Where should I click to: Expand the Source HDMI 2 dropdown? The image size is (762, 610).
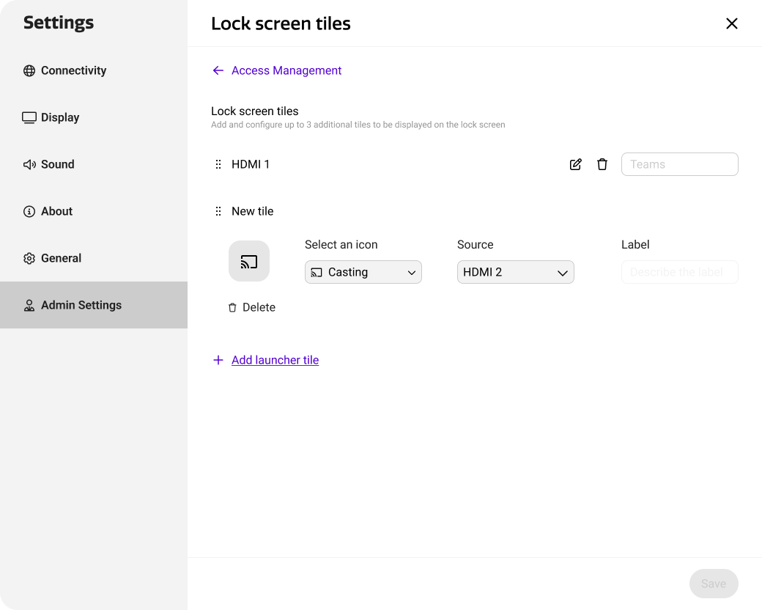[x=516, y=272]
